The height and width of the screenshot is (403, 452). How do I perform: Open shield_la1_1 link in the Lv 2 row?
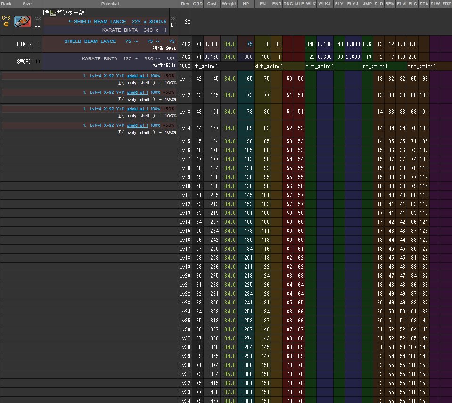coord(138,92)
